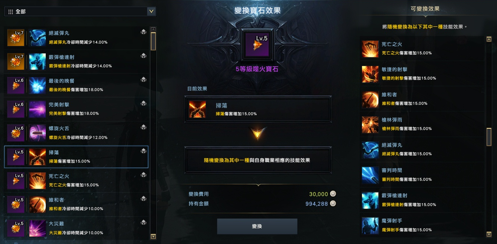Click the right panel scrollbar thumb
Image resolution: width=497 pixels, height=244 pixels.
click(x=489, y=137)
